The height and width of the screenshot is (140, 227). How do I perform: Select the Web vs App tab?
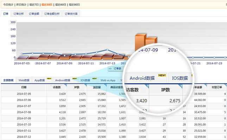pos(108,80)
